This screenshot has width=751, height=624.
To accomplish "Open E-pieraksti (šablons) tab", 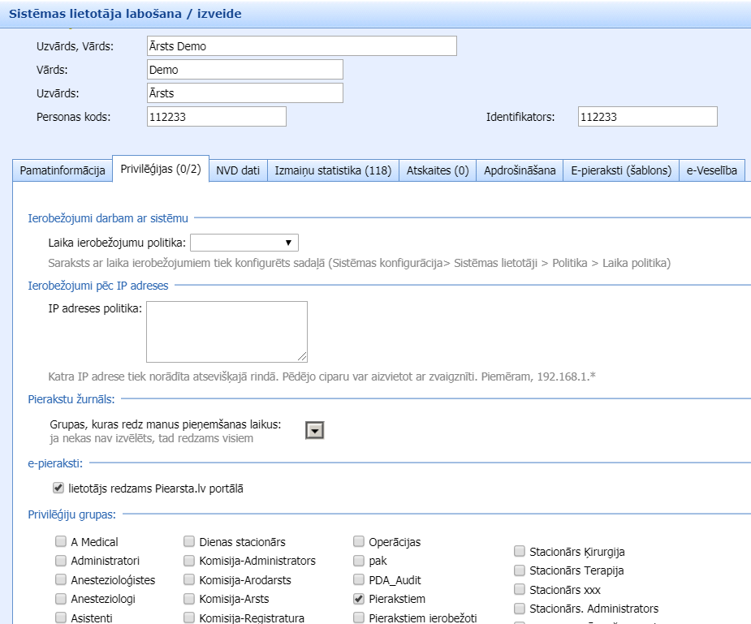I will click(x=621, y=170).
